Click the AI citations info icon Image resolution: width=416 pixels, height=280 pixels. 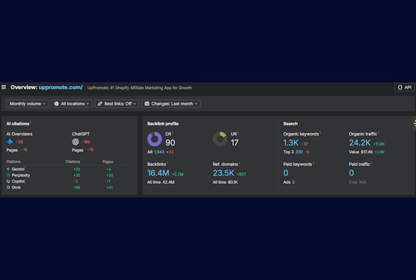31,123
